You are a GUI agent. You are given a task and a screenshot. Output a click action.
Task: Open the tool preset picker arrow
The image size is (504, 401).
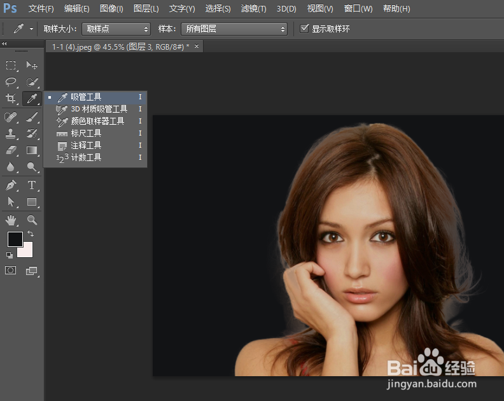32,29
